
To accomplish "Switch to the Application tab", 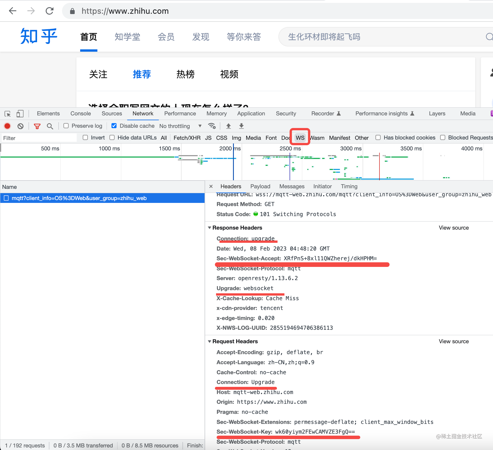I will 251,114.
